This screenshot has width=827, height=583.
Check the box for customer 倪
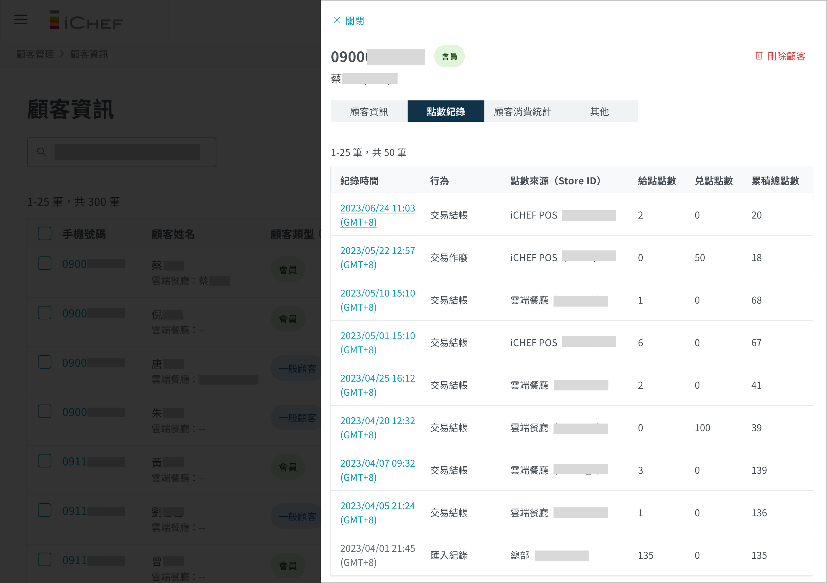point(45,313)
